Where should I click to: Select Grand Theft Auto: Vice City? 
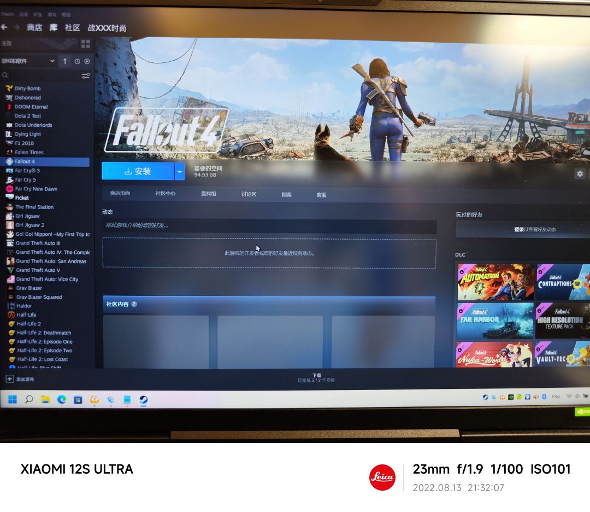47,279
